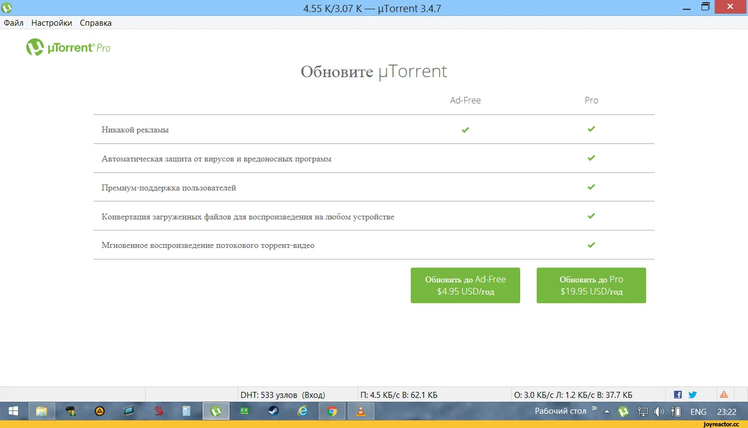Switch the ENG input language indicator

point(698,412)
